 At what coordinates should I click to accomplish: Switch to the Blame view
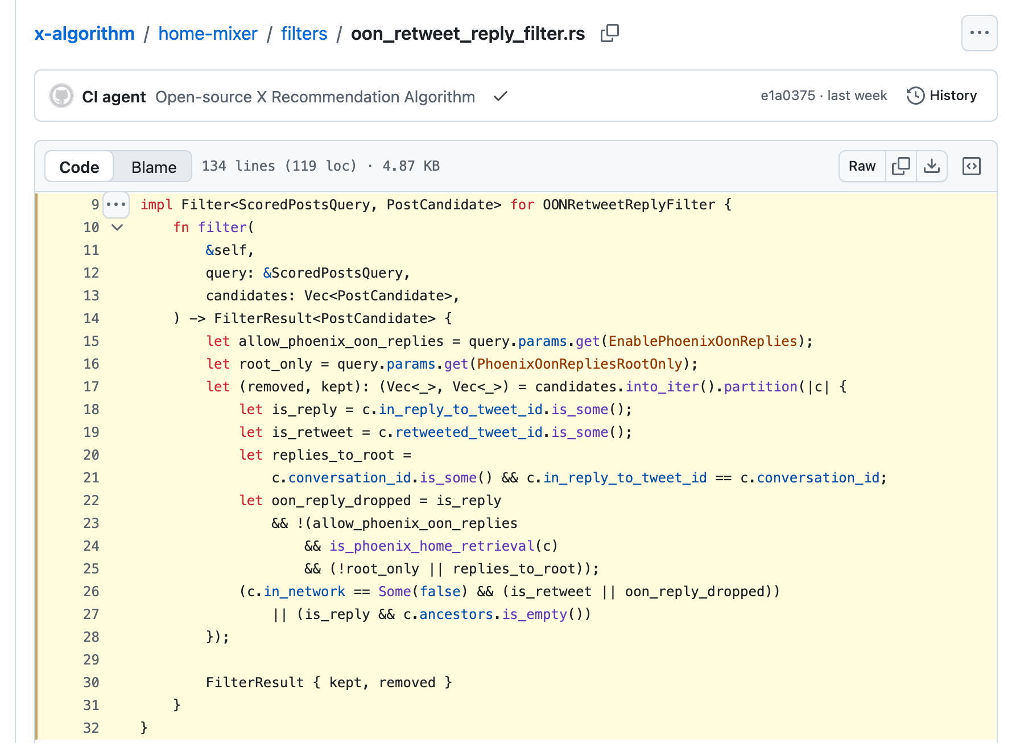[x=154, y=167]
